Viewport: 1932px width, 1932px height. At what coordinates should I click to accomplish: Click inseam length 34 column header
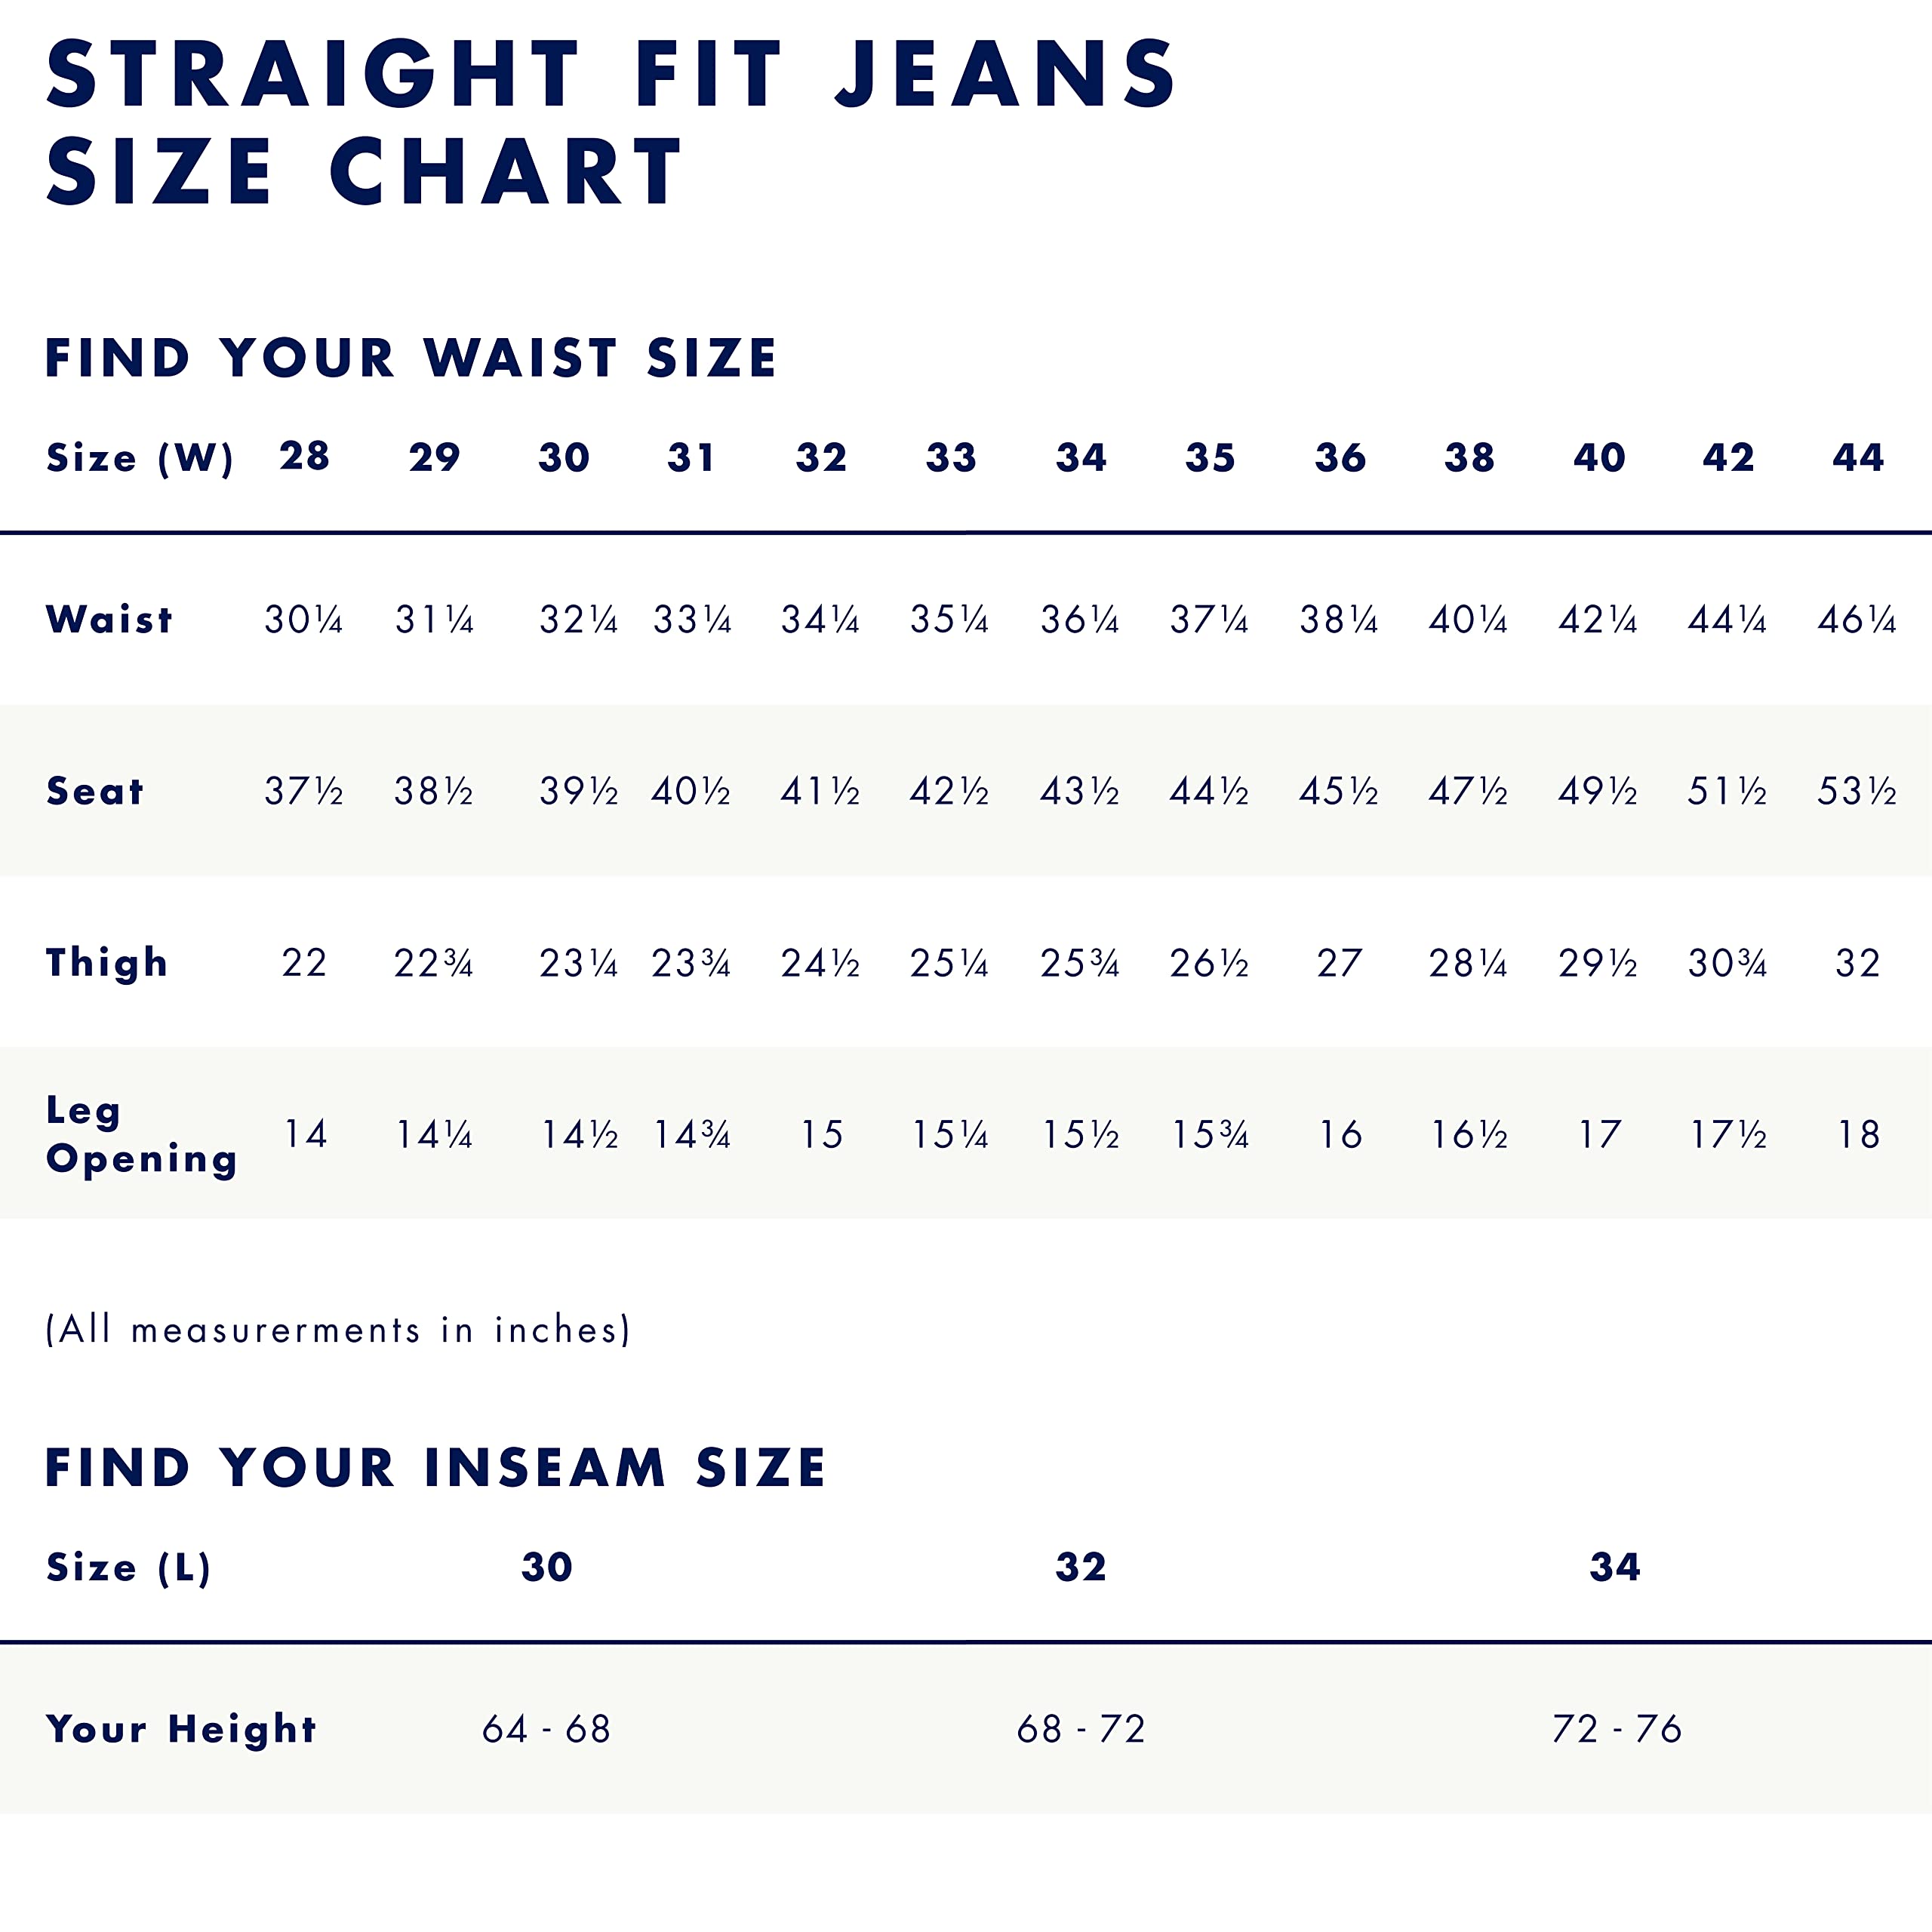coord(1614,1567)
